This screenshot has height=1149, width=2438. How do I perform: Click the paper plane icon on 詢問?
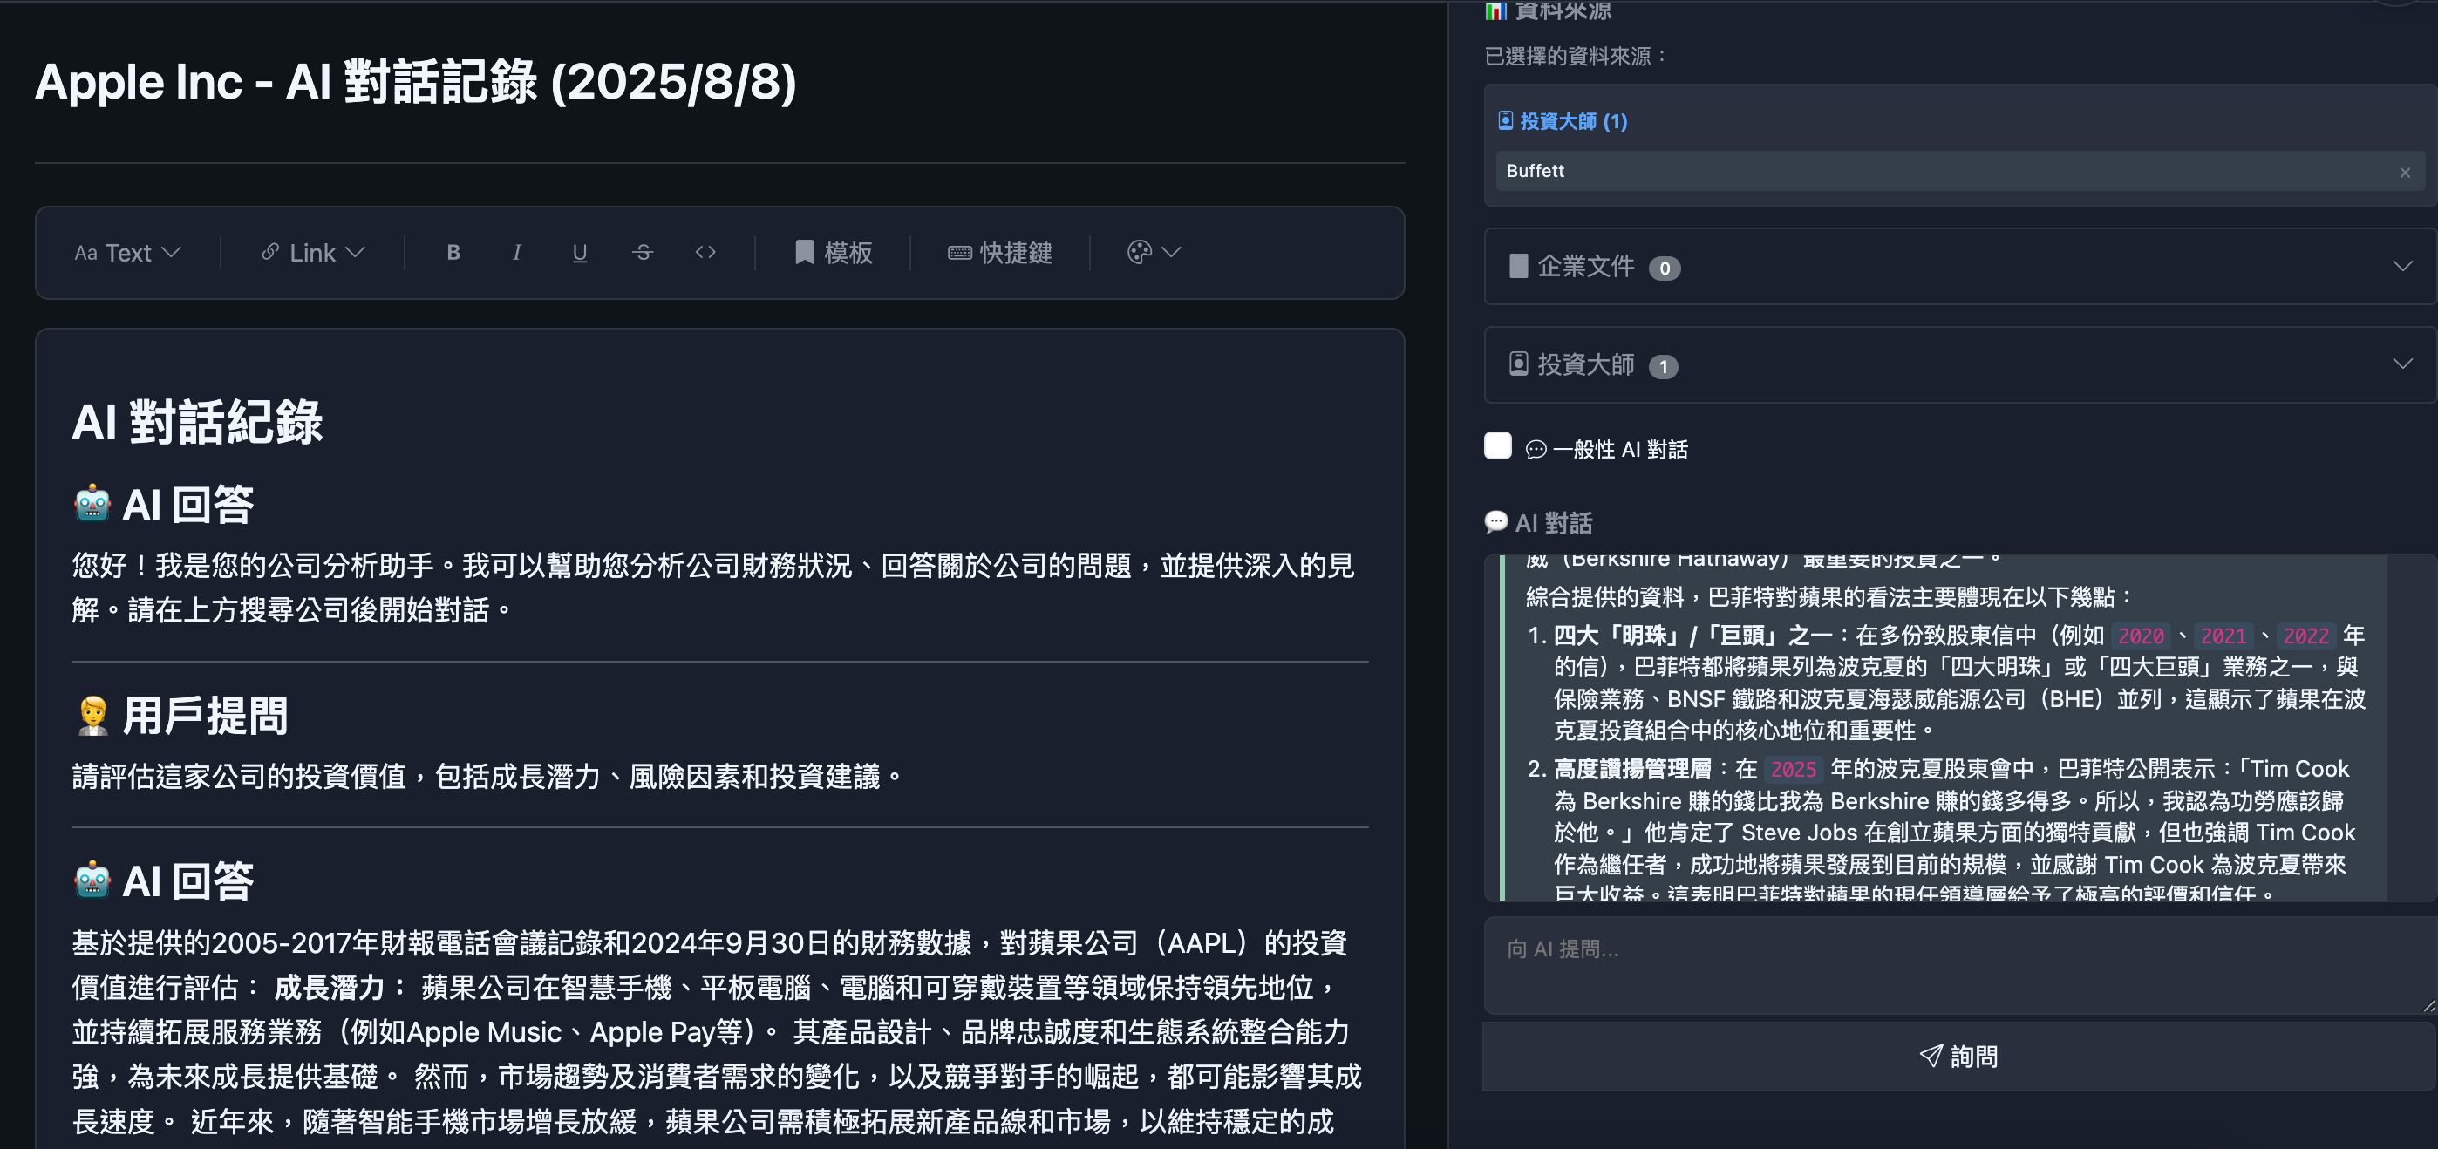pyautogui.click(x=1930, y=1057)
